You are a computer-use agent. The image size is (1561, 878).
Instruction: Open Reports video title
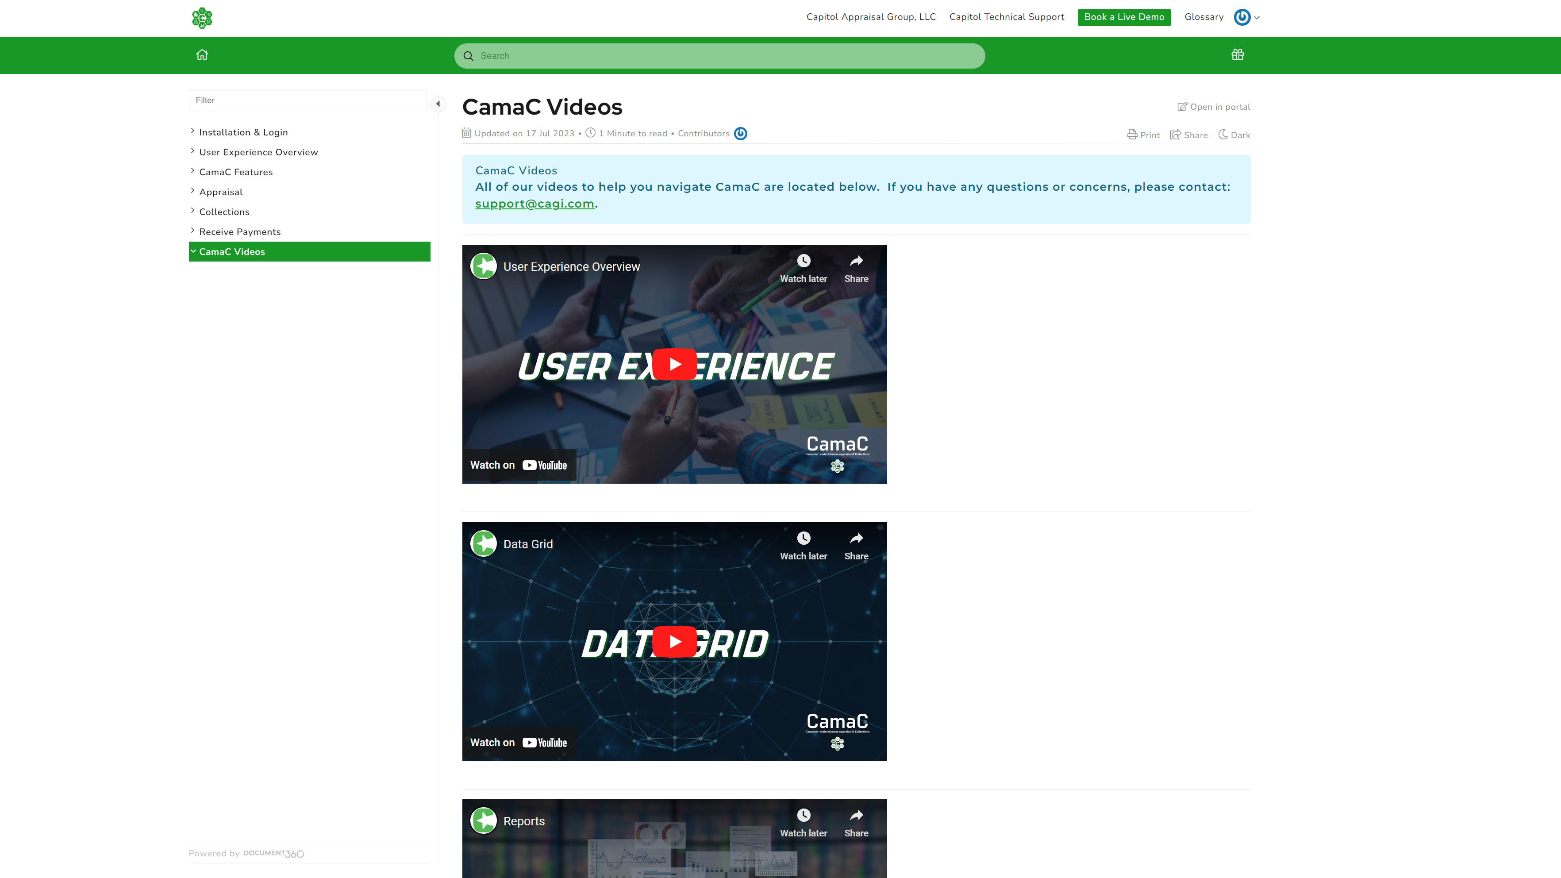pyautogui.click(x=523, y=821)
